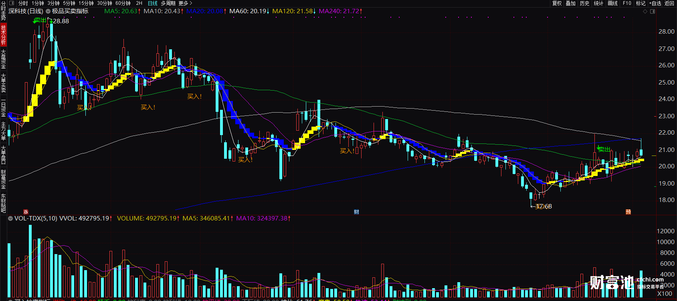Click the 深科技(日线) stock title
This screenshot has width=677, height=301.
coord(26,11)
